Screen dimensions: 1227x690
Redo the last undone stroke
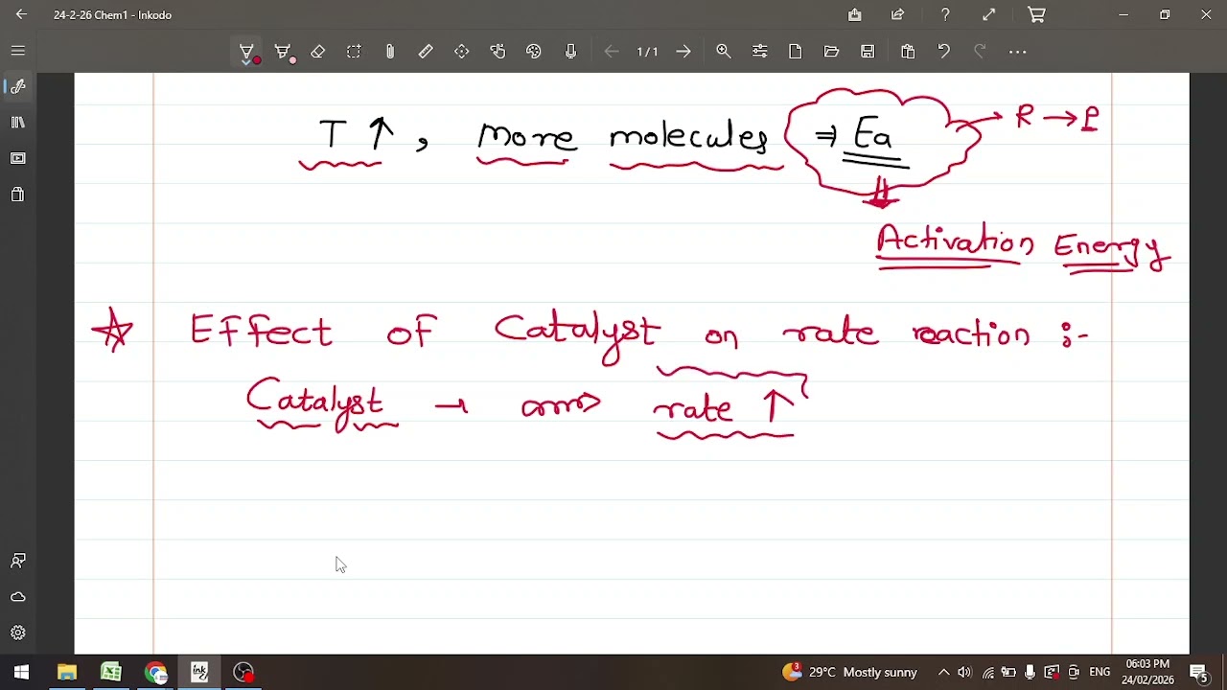pos(980,52)
